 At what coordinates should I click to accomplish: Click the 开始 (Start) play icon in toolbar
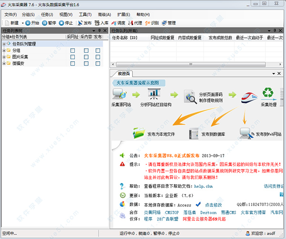click(28, 22)
